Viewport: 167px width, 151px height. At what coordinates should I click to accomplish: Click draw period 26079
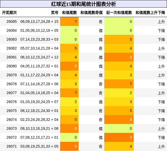click(12, 75)
